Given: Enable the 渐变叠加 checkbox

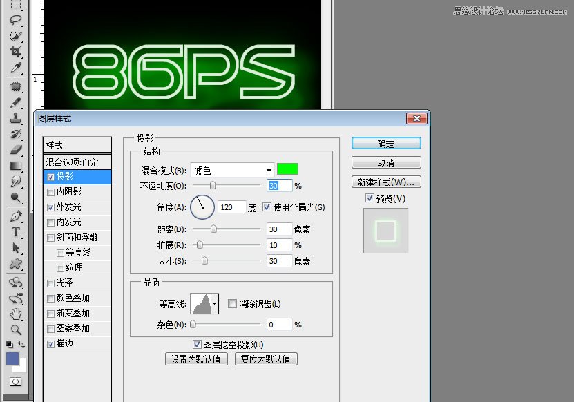Looking at the screenshot, I should pyautogui.click(x=50, y=314).
